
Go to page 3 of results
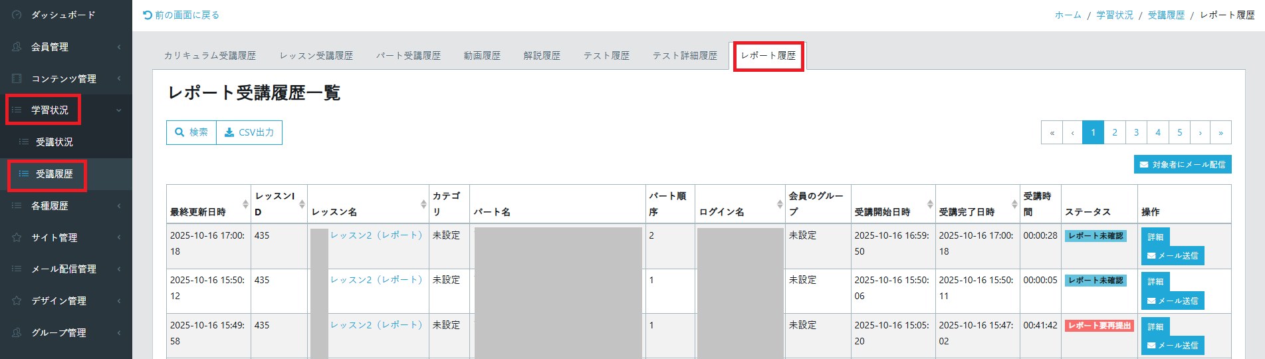(1136, 132)
